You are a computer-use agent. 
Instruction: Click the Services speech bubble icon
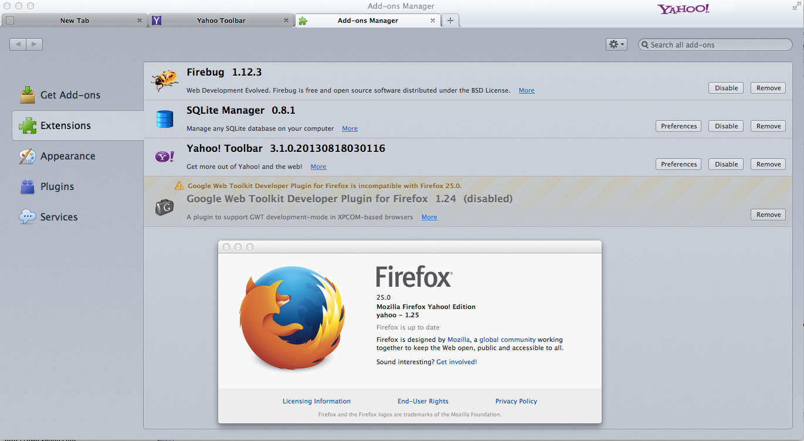coord(27,217)
